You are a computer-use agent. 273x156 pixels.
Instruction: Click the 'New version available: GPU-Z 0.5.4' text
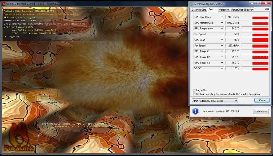coord(220,111)
